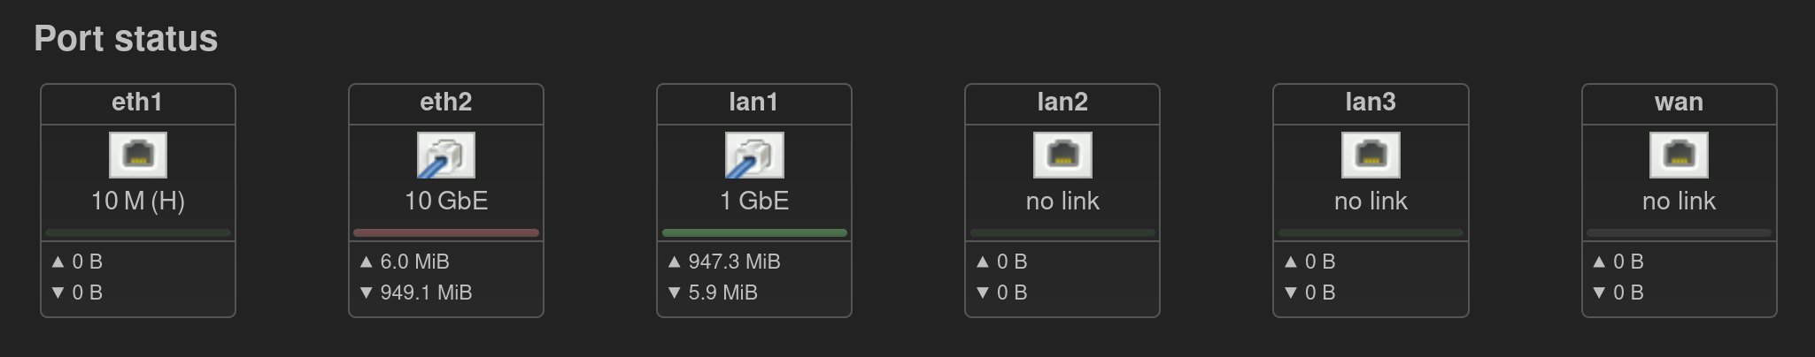Click the red eth2 activity bar

446,233
